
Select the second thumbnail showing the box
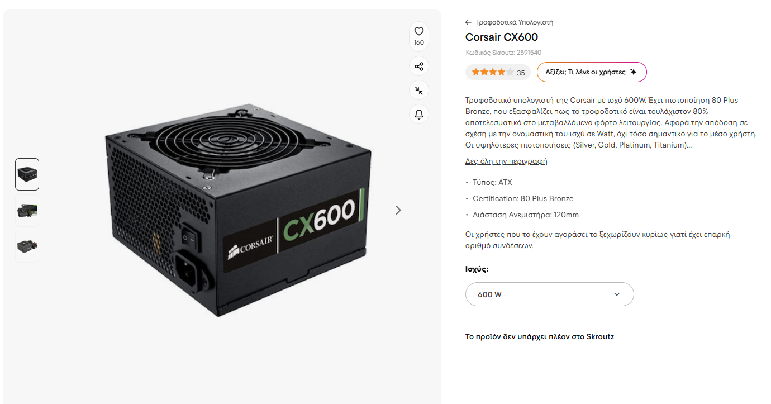coord(27,211)
